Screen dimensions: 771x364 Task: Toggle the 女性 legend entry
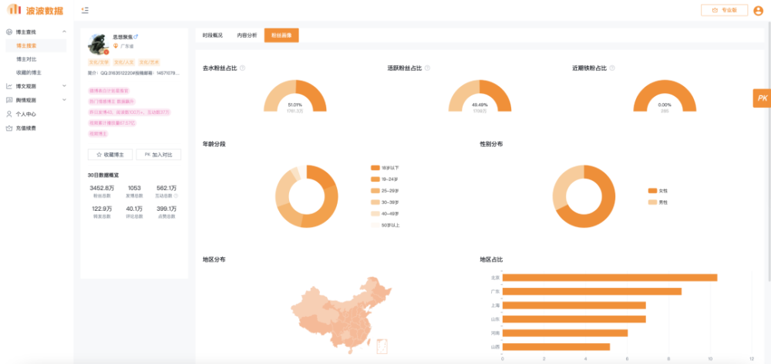click(x=658, y=190)
